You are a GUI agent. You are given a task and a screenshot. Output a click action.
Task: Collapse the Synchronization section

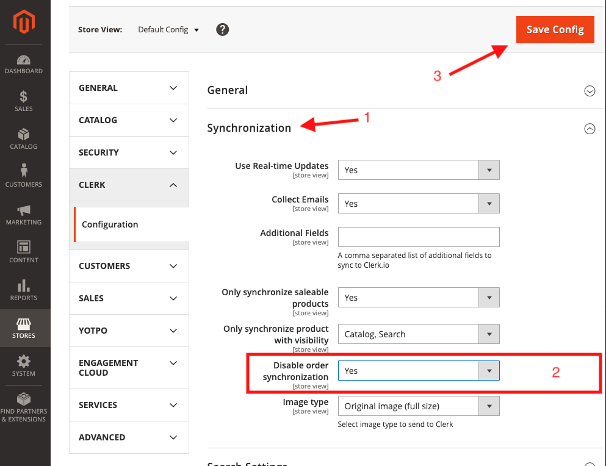click(x=590, y=129)
